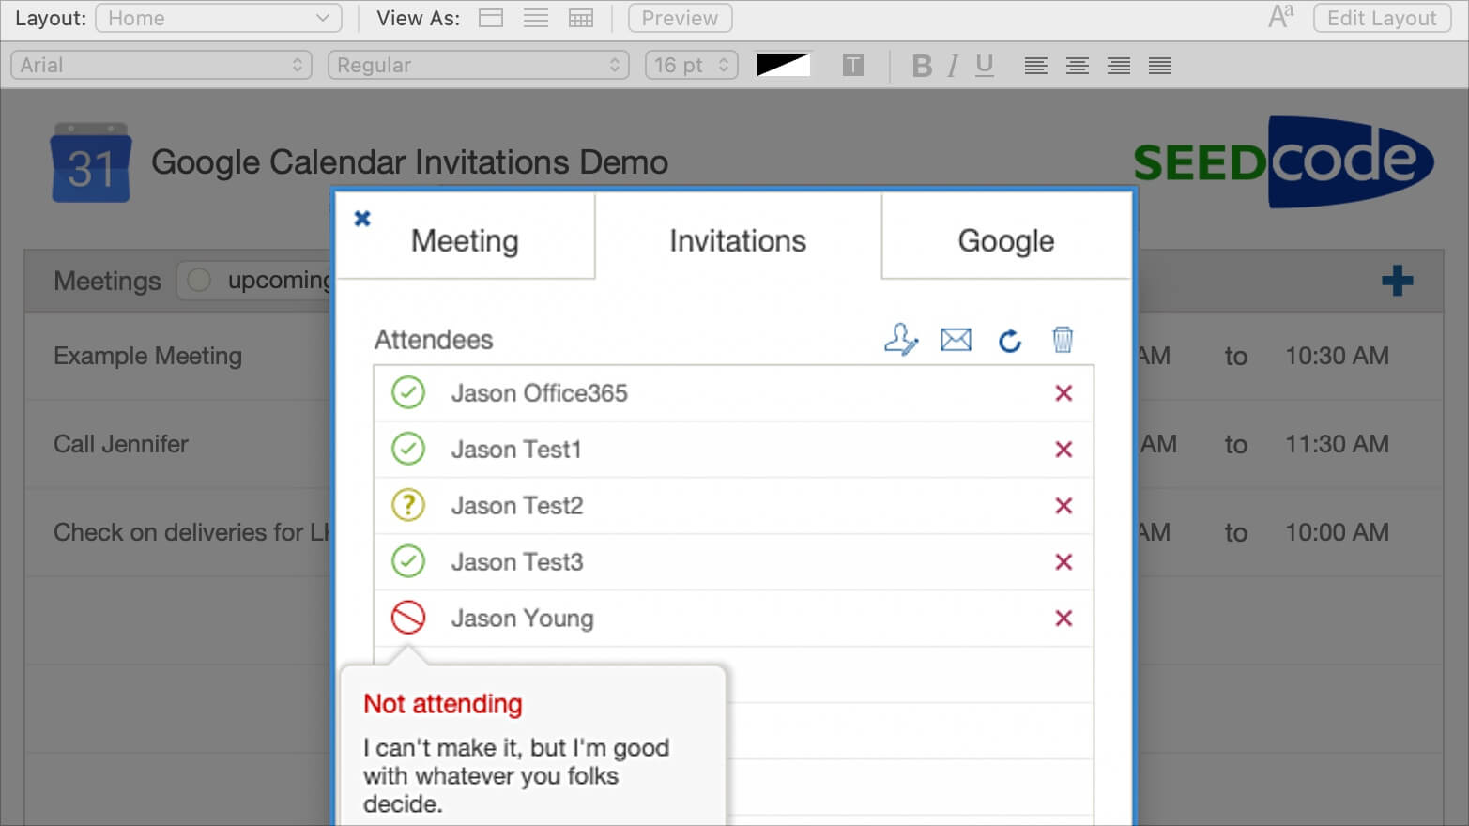The image size is (1469, 826).
Task: Remove attendee Jason Young with red X
Action: [1063, 619]
